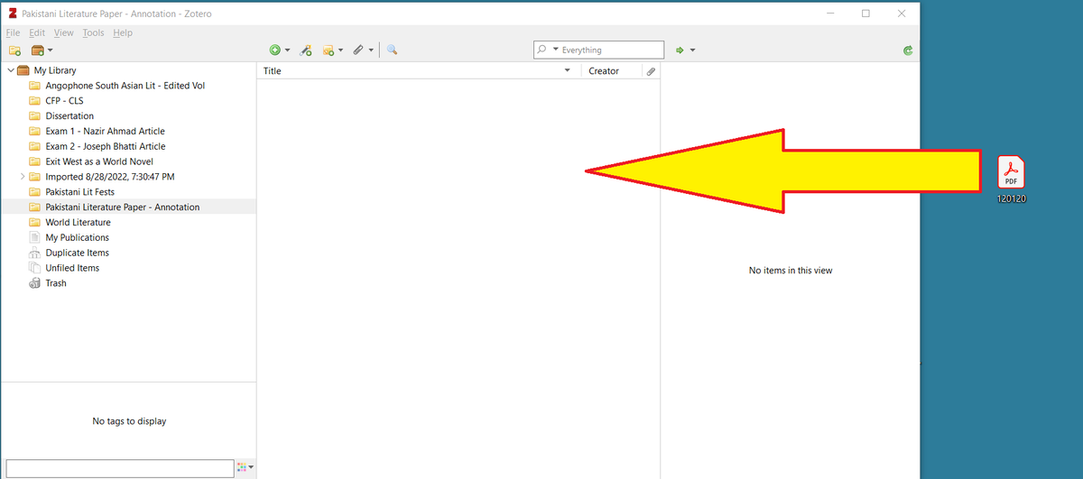
Task: Click the Zotero app icon in title bar
Action: (x=12, y=14)
